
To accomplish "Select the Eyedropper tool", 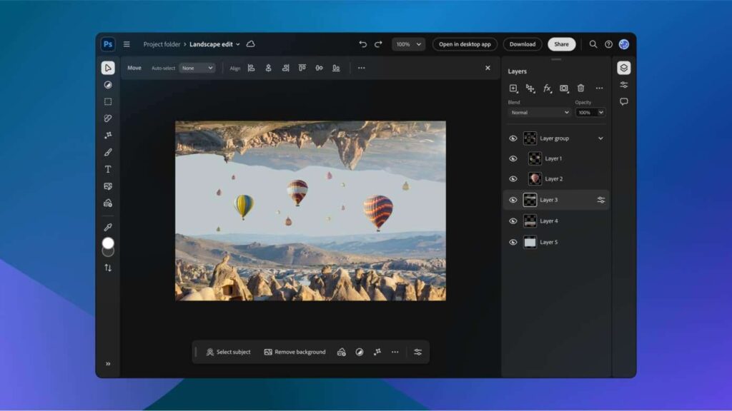I will click(x=108, y=227).
